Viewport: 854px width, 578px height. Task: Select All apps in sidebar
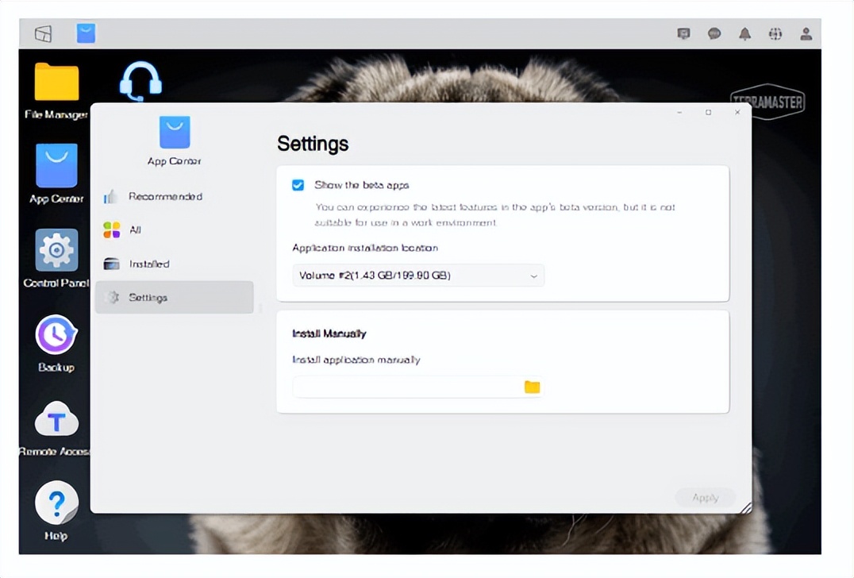coord(135,229)
